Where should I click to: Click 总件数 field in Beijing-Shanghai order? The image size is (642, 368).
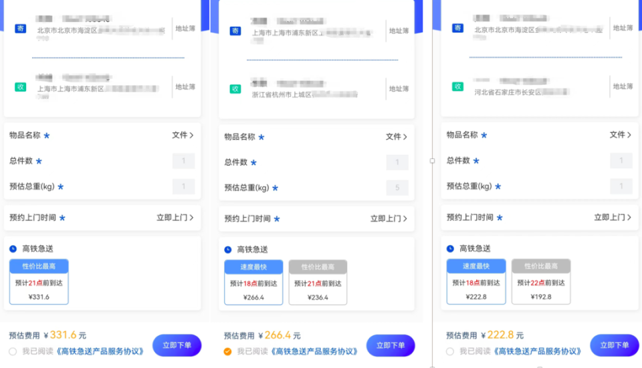click(x=183, y=161)
